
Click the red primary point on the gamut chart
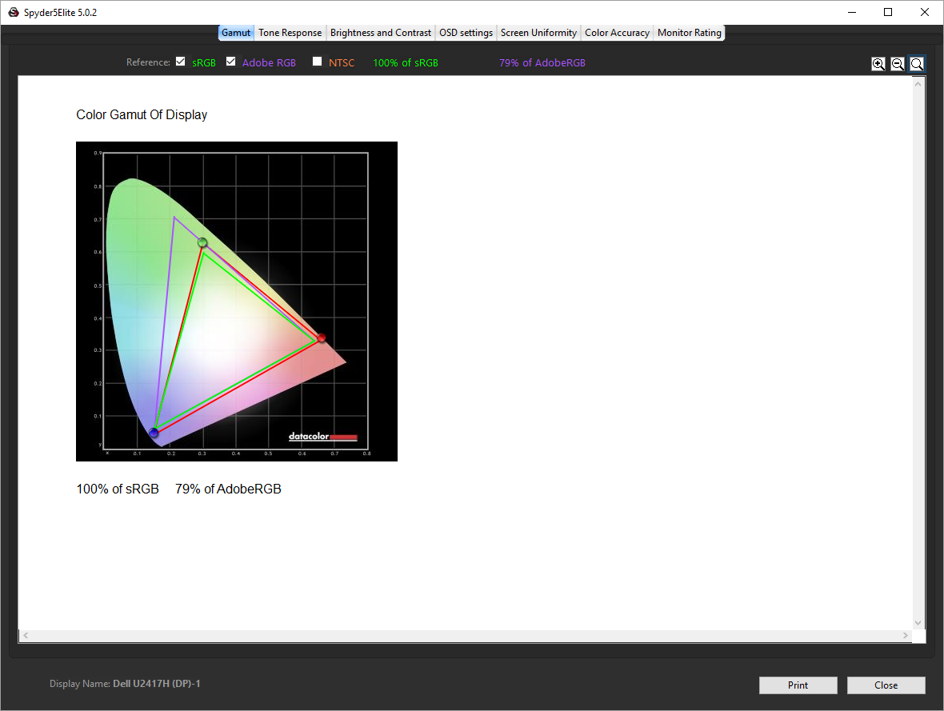[x=322, y=338]
